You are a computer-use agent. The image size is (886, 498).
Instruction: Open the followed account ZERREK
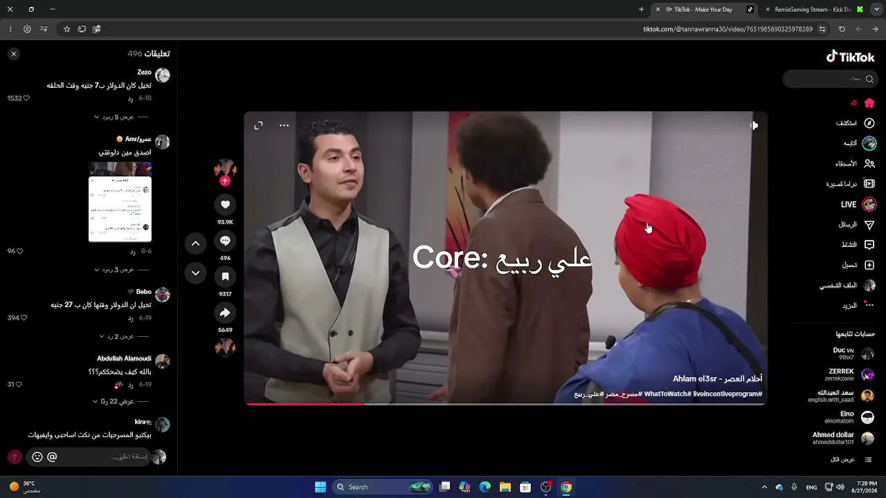849,374
